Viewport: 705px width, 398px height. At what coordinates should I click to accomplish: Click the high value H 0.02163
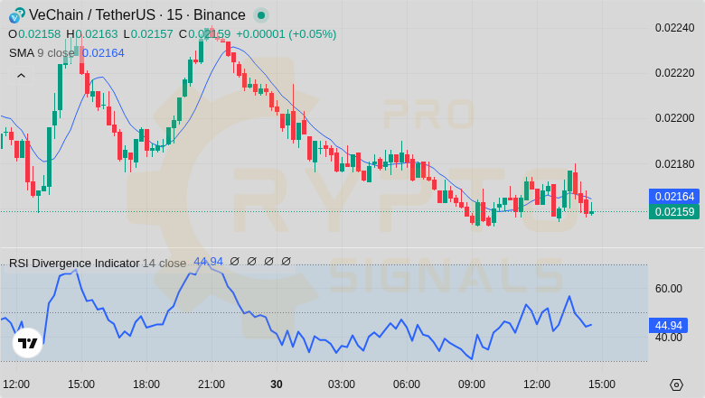coord(92,34)
